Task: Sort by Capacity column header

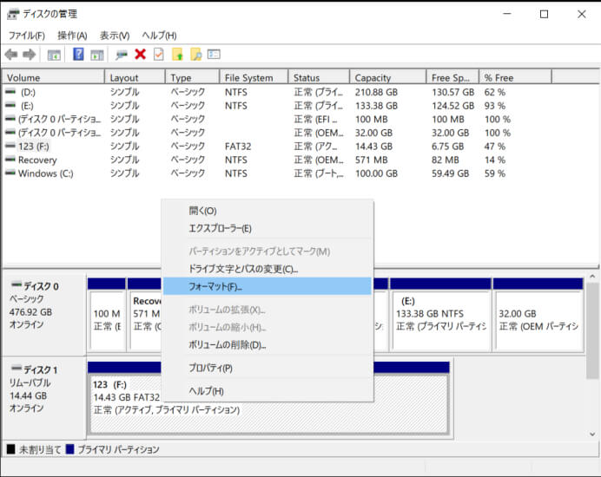Action: click(x=388, y=78)
